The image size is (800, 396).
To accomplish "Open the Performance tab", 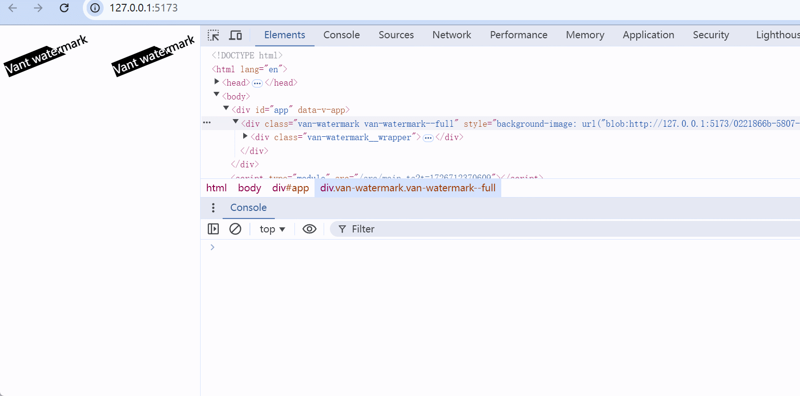I will pos(518,35).
